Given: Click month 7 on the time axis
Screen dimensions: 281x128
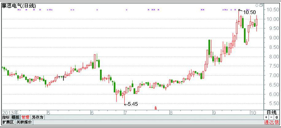Looking at the screenshot, I should click(x=125, y=113).
